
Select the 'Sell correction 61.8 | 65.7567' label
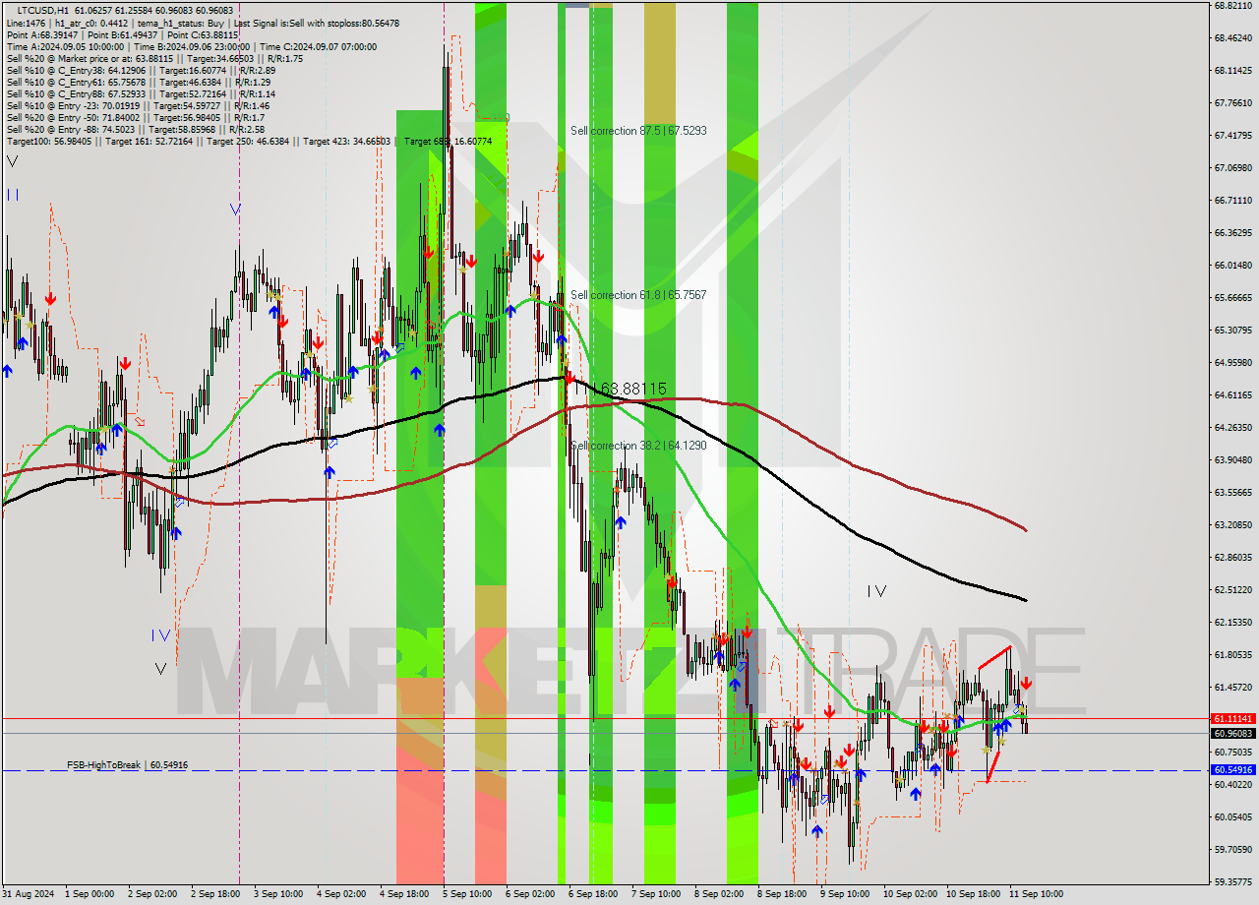[x=638, y=295]
